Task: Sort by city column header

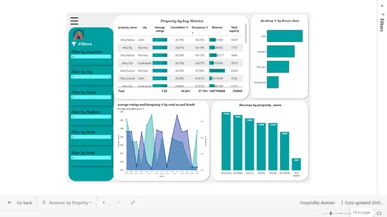Action: pyautogui.click(x=145, y=27)
